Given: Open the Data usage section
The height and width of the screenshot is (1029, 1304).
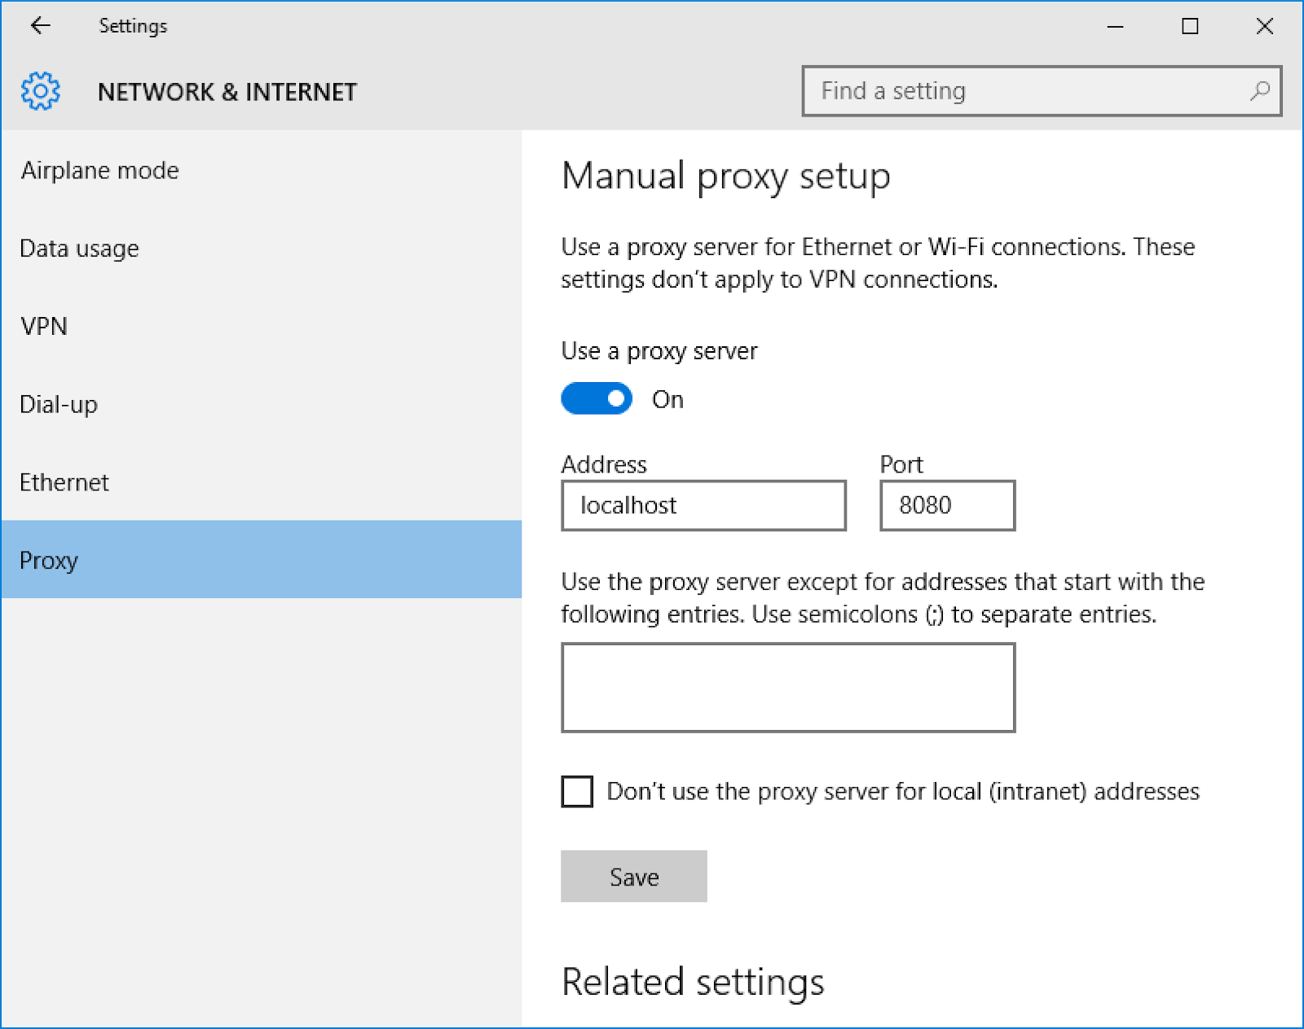Looking at the screenshot, I should point(262,248).
